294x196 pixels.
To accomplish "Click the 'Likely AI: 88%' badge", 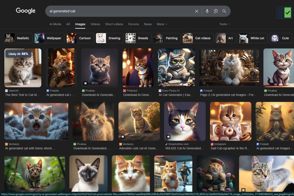I will pyautogui.click(x=18, y=54).
